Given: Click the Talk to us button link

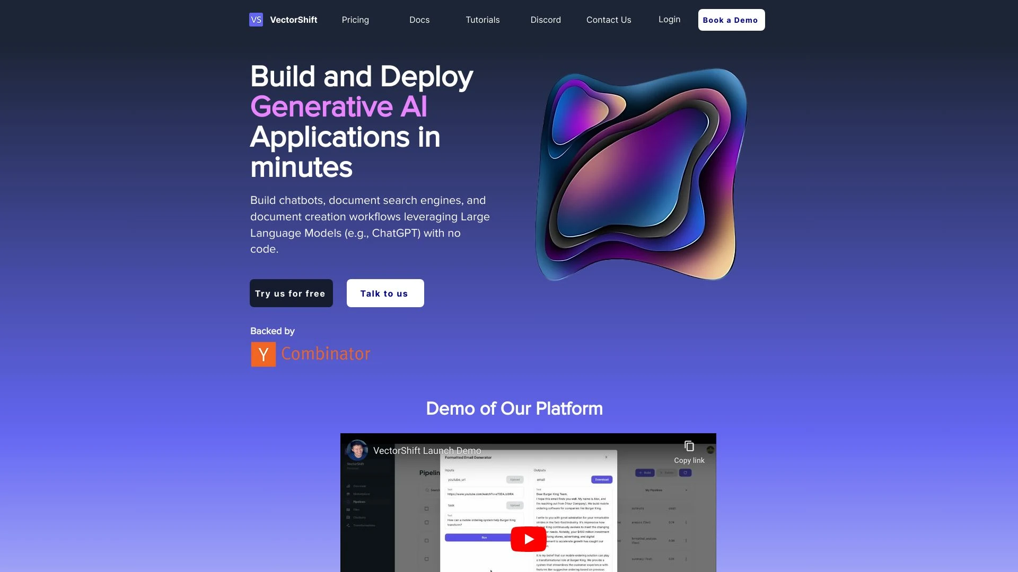Looking at the screenshot, I should coord(385,293).
